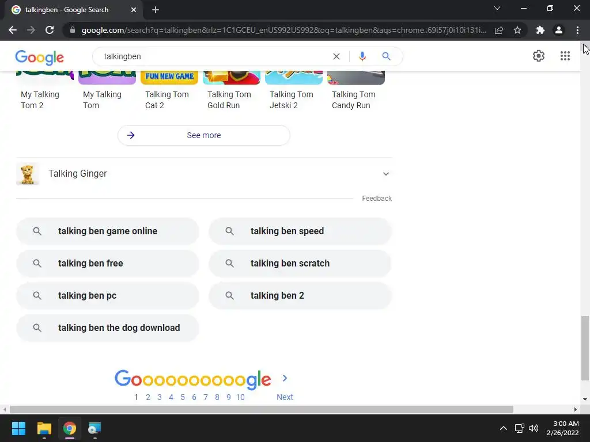Open the Windows Start menu
The width and height of the screenshot is (590, 442).
click(x=18, y=428)
